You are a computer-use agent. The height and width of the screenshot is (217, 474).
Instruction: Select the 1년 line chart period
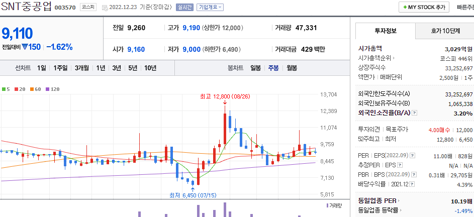101,68
